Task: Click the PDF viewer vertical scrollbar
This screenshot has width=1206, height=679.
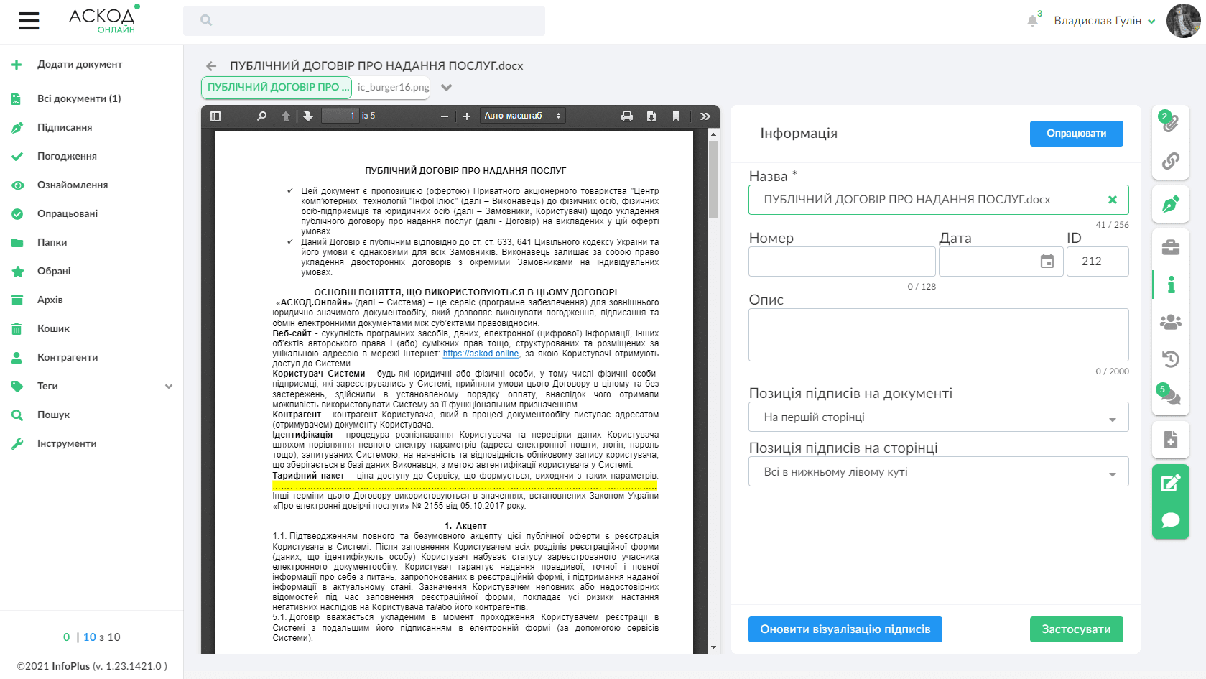Action: (713, 180)
